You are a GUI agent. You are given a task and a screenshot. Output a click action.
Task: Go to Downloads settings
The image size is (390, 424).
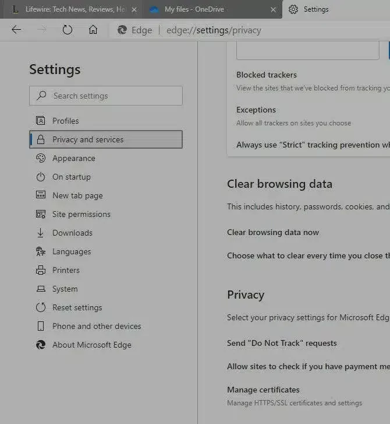coord(106,233)
